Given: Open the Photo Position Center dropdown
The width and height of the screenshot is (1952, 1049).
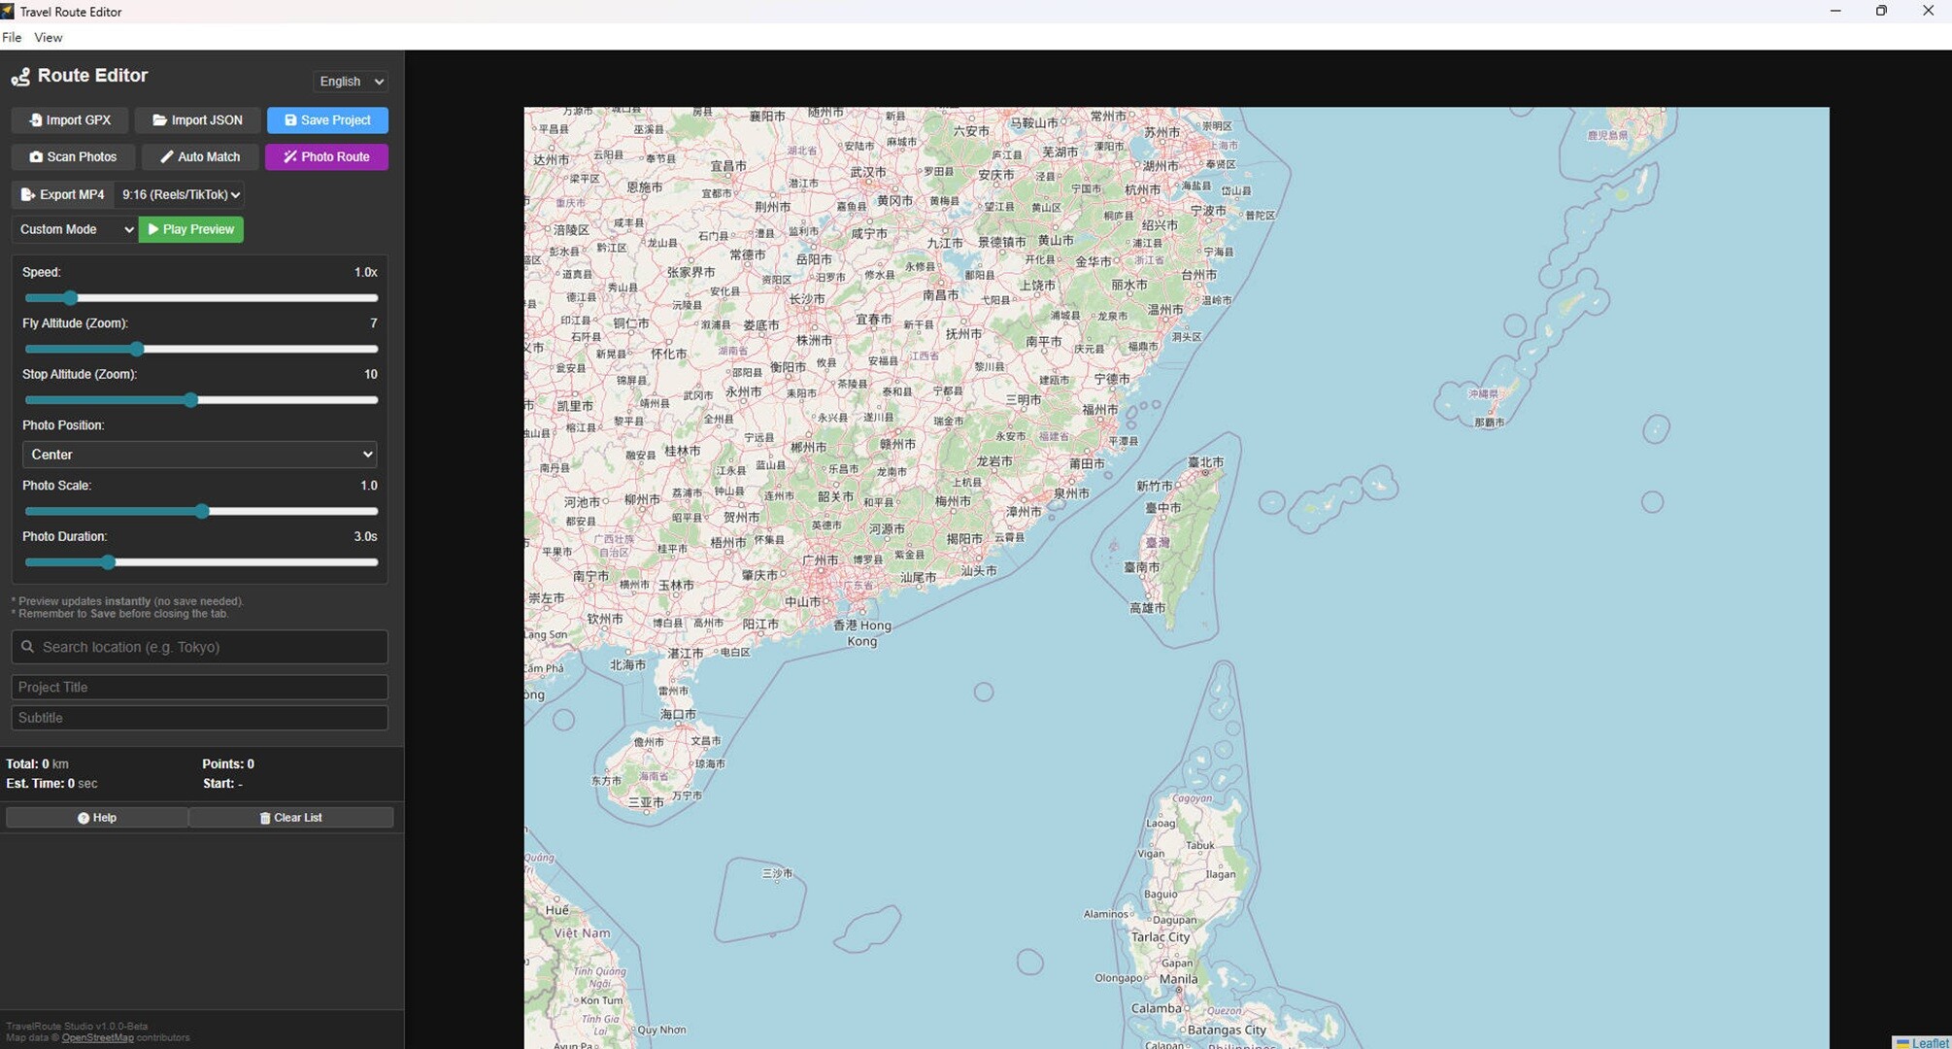Looking at the screenshot, I should [x=200, y=455].
